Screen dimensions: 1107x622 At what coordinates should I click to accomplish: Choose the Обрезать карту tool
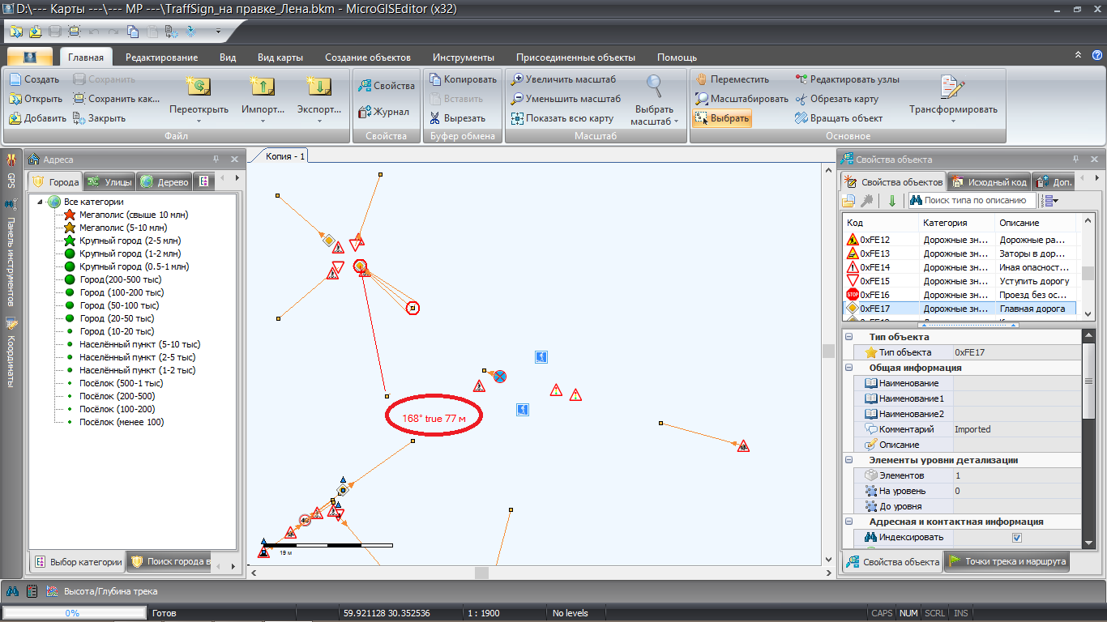pos(801,99)
